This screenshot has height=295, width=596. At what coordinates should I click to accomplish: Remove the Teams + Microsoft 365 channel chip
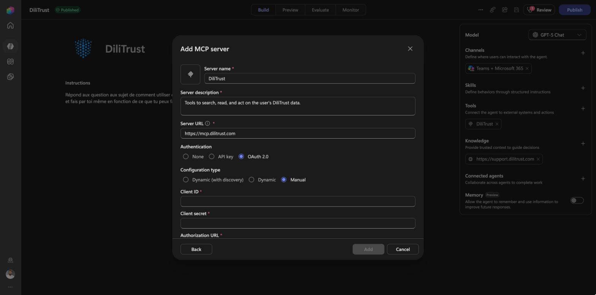point(527,68)
